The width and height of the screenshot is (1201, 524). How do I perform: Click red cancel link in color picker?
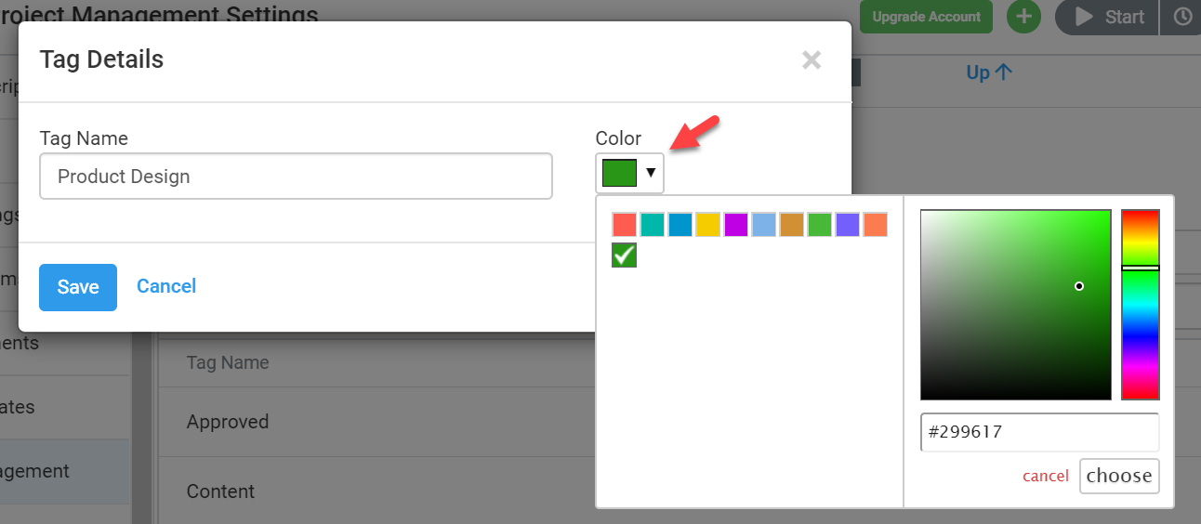1046,476
